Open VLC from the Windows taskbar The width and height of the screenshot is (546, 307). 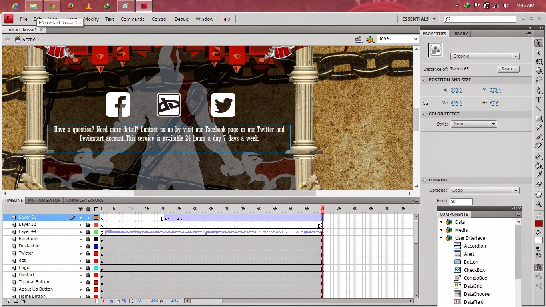[88, 6]
